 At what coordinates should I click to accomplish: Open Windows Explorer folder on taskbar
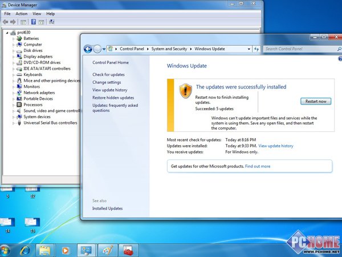pyautogui.click(x=44, y=251)
